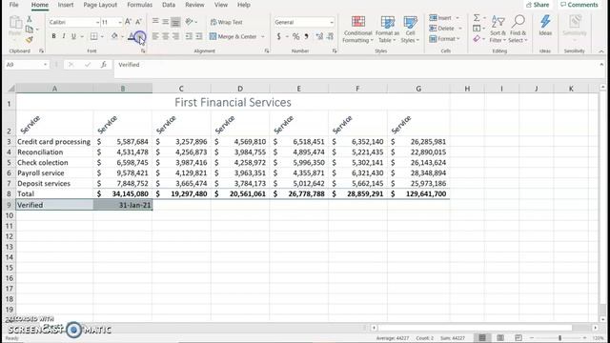Click the Fill down icon

(x=477, y=29)
